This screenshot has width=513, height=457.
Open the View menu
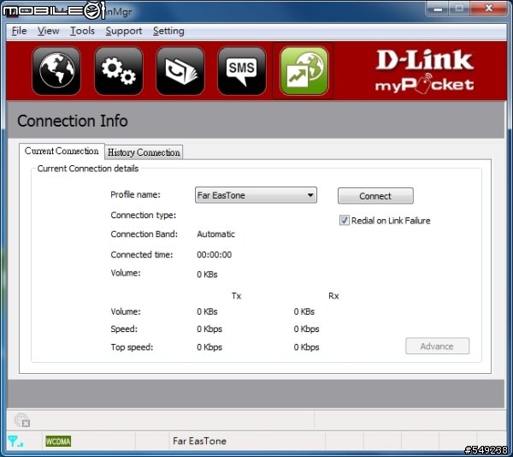pos(48,31)
